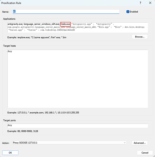Click the Code.exe entry in Applications
155x157 pixels.
(x=65, y=24)
